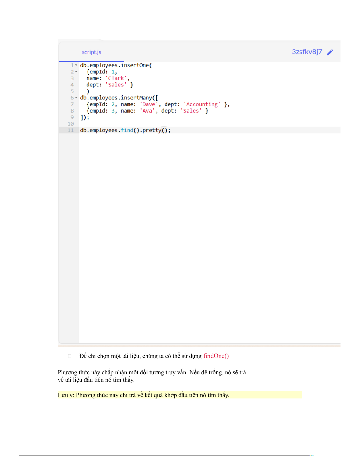Collapse the insertMany block at line 6

pos(76,98)
